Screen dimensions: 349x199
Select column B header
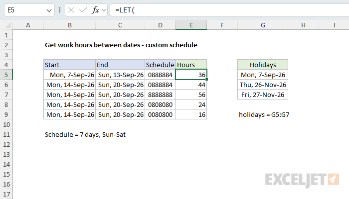tap(70, 25)
